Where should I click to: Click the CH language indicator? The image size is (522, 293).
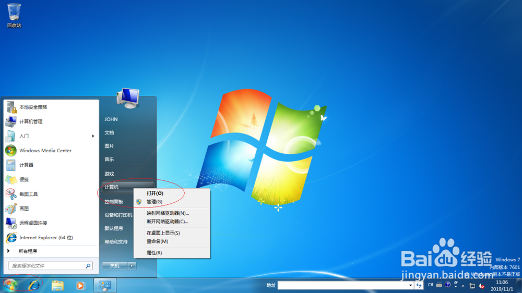coord(431,285)
